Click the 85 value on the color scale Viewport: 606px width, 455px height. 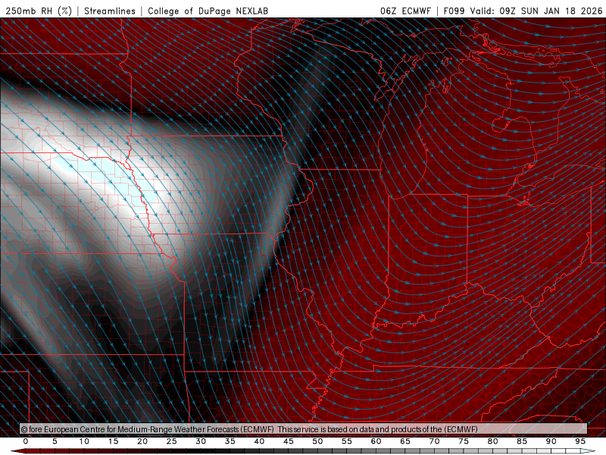pos(522,441)
